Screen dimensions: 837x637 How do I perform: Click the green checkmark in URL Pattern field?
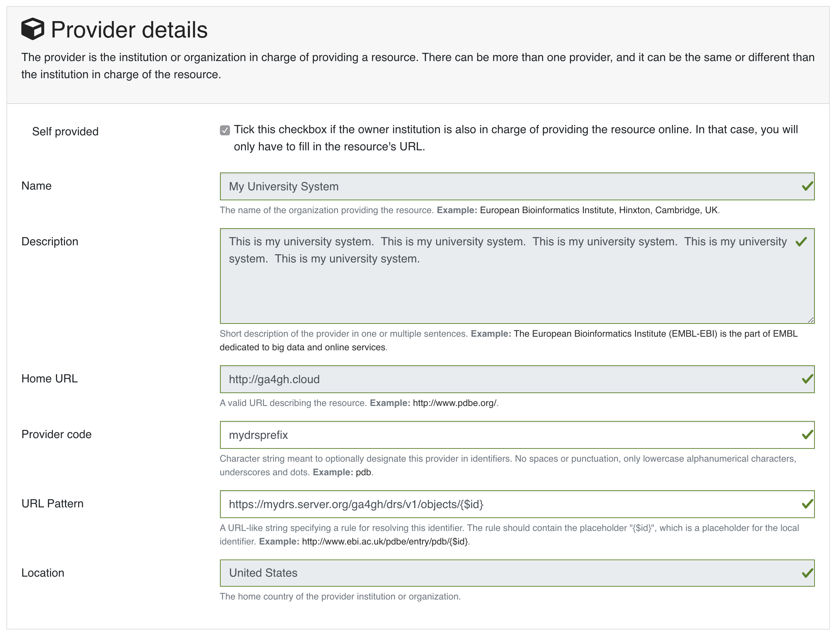point(807,504)
